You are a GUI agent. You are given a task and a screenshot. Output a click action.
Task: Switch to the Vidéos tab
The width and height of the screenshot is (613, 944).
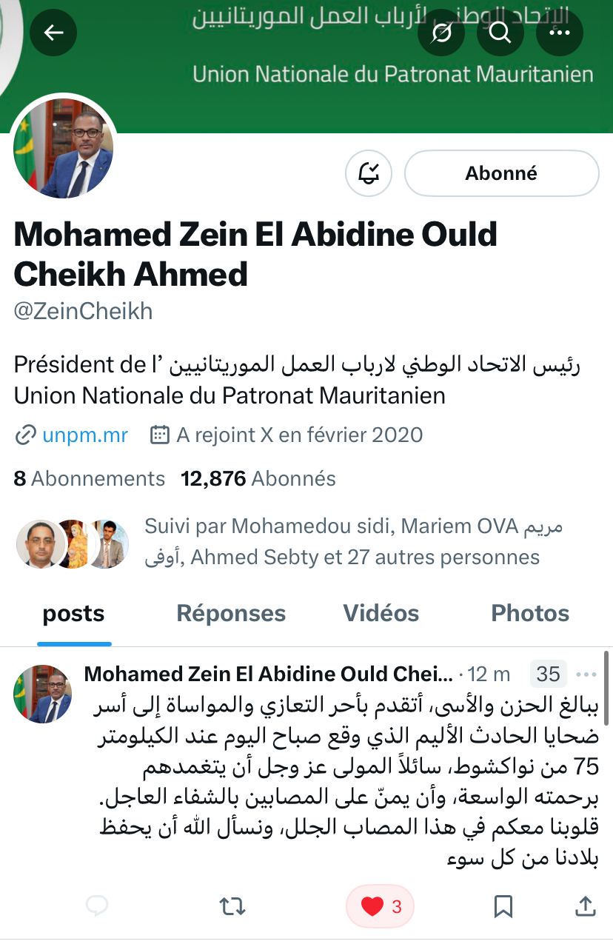point(381,613)
